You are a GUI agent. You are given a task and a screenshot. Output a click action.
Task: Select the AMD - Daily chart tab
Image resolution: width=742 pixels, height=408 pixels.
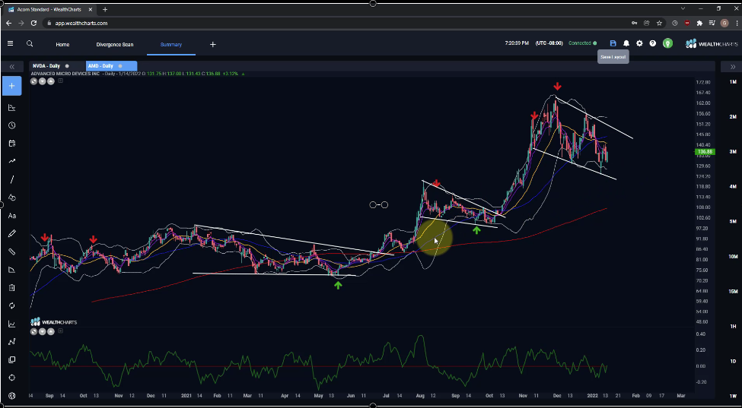point(100,66)
